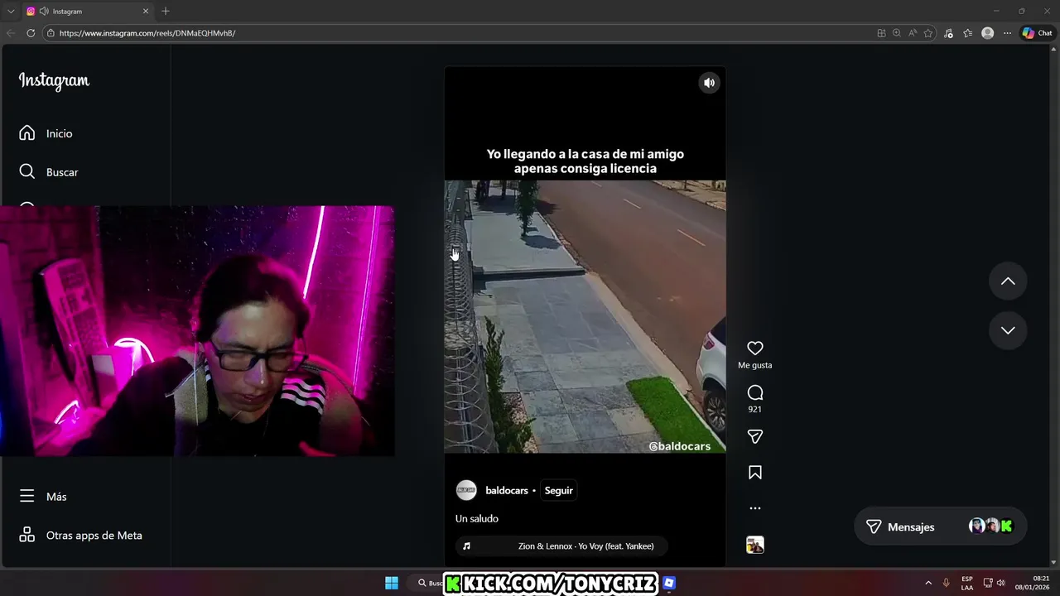Viewport: 1060px width, 596px height.
Task: Open Zion & Lennox Yo Voy audio
Action: click(x=561, y=546)
